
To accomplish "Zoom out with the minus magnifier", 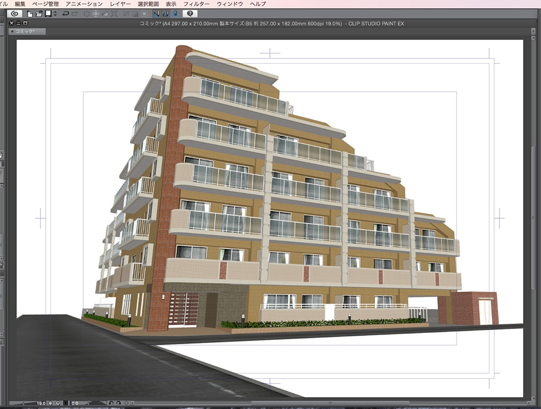I will [x=50, y=403].
